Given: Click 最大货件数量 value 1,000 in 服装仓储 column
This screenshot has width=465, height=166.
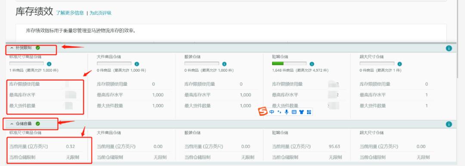Looking at the screenshot, I should click(245, 106).
